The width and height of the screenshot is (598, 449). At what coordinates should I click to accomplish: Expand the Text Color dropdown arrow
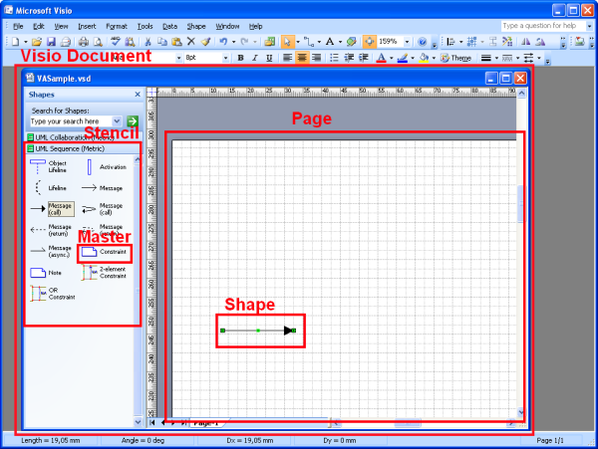[392, 58]
